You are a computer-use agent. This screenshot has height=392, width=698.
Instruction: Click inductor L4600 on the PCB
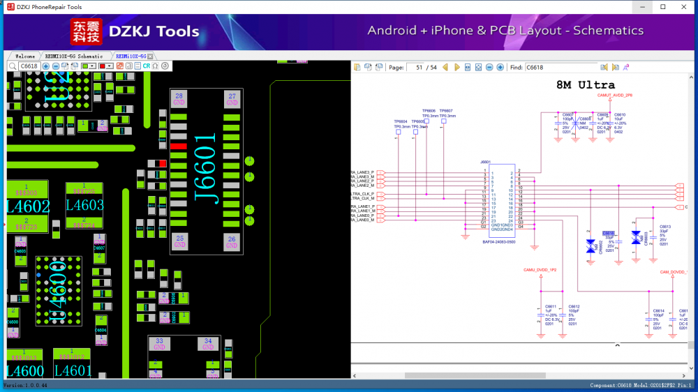(x=25, y=370)
